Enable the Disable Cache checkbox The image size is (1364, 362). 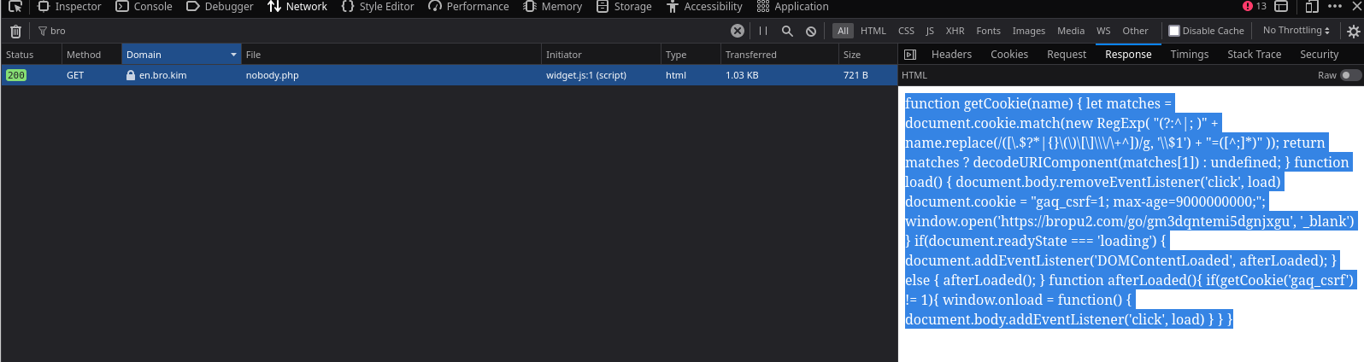click(1174, 31)
